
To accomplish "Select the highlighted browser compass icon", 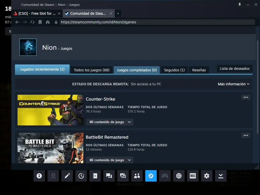I will point(151,176).
